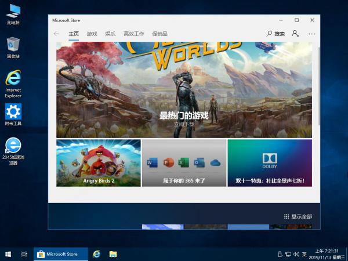Click the Dolby logo
348x261 pixels.
270,161
